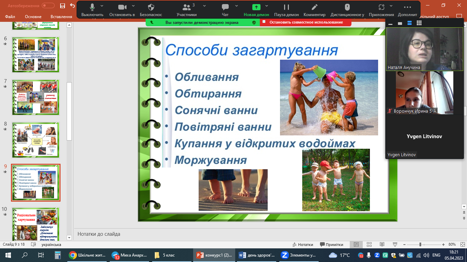Open the Участники participants panel
The width and height of the screenshot is (467, 262).
click(187, 10)
